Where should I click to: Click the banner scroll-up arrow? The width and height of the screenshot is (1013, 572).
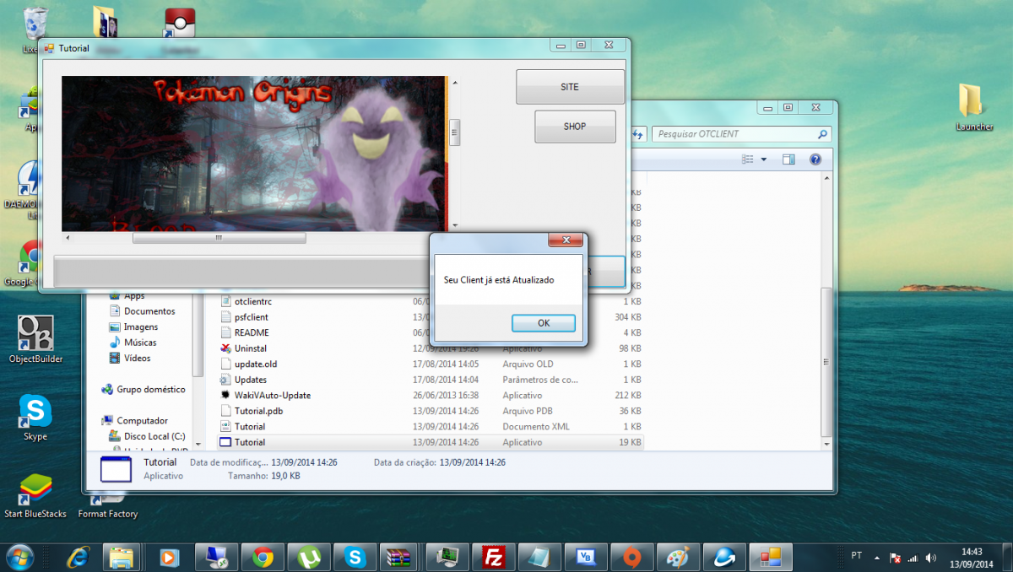coord(454,83)
